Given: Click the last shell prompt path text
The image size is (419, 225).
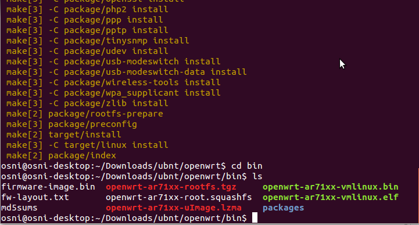Looking at the screenshot, I should coord(124,218).
